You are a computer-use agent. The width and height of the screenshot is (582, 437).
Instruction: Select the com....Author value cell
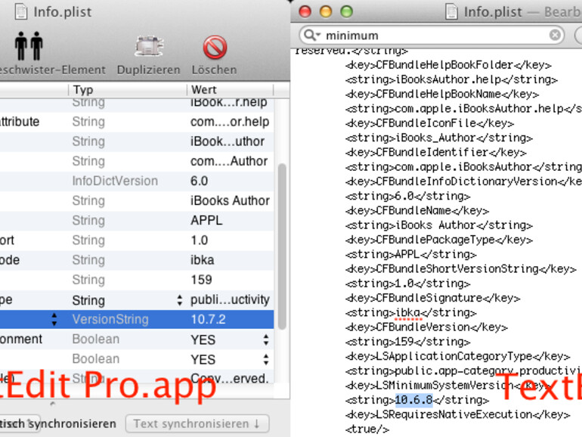(229, 162)
